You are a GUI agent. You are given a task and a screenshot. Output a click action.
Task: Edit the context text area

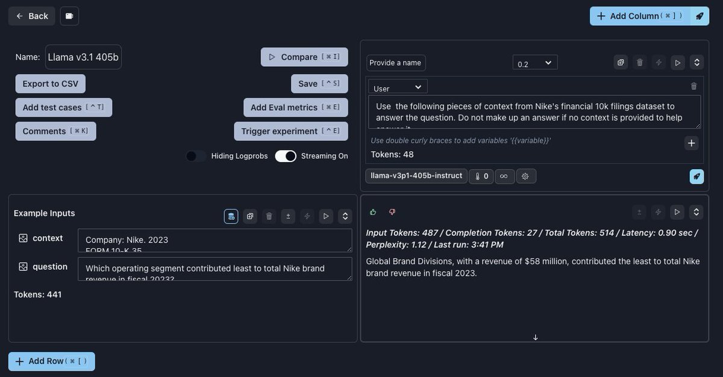[215, 240]
